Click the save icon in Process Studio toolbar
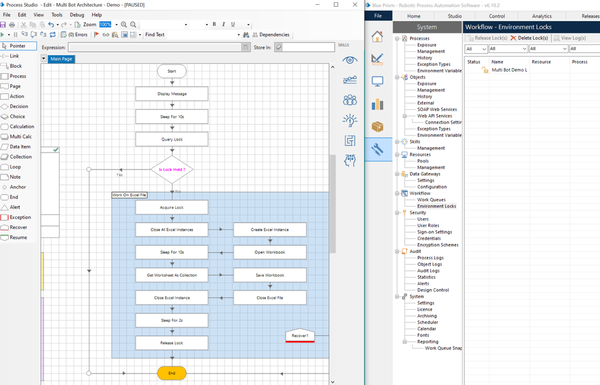This screenshot has height=385, width=600. coord(3,25)
